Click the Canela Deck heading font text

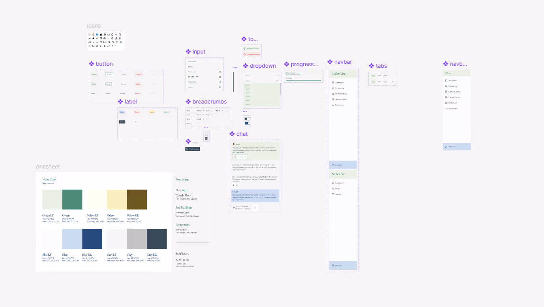[184, 195]
